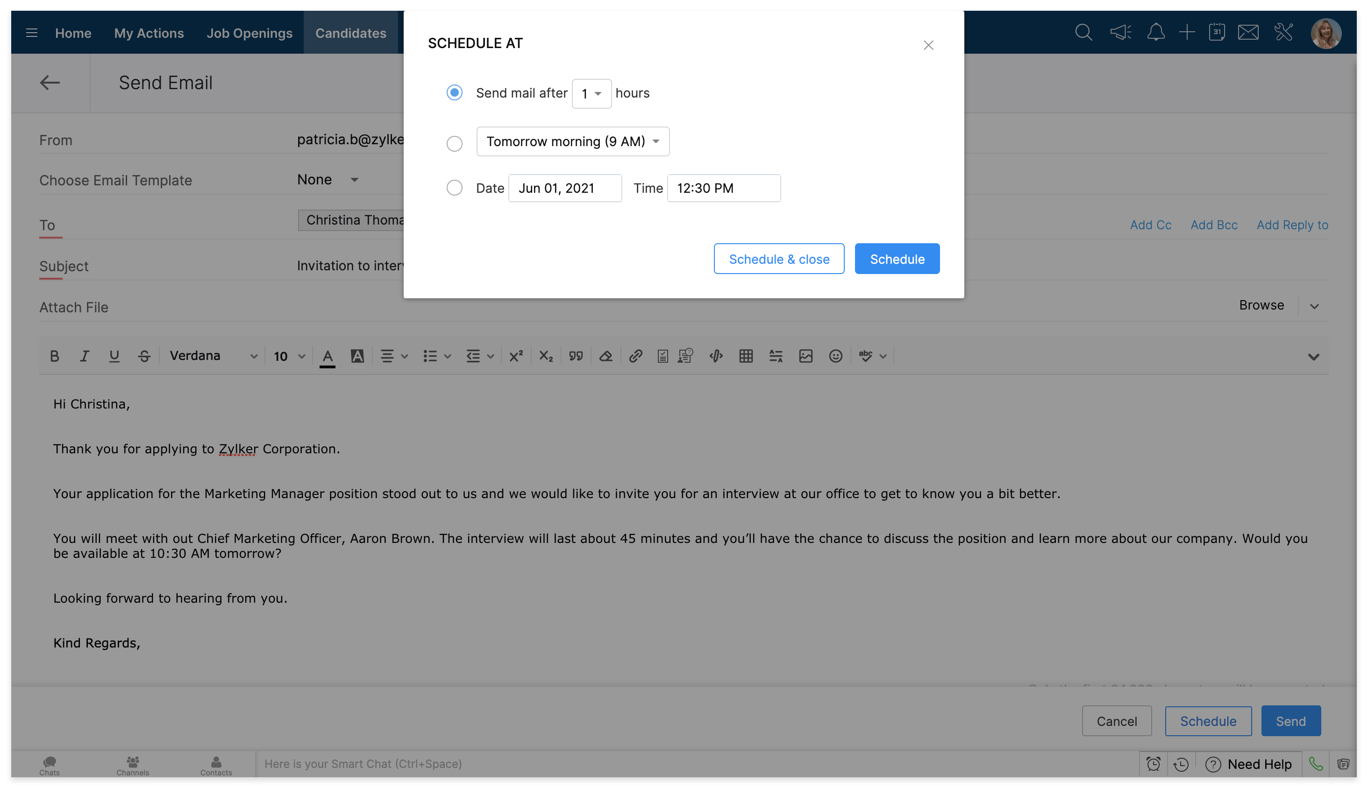
Task: Open the hours dropdown in Schedule At
Action: pyautogui.click(x=591, y=93)
